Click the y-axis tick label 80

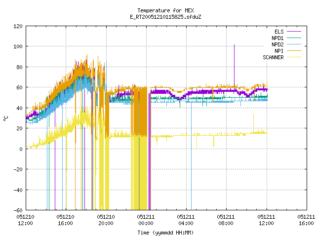pyautogui.click(x=20, y=67)
